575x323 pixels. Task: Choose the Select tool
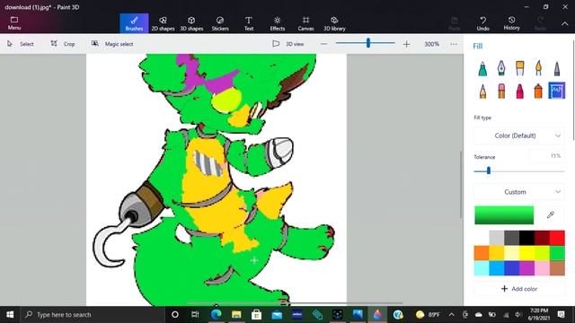click(21, 44)
